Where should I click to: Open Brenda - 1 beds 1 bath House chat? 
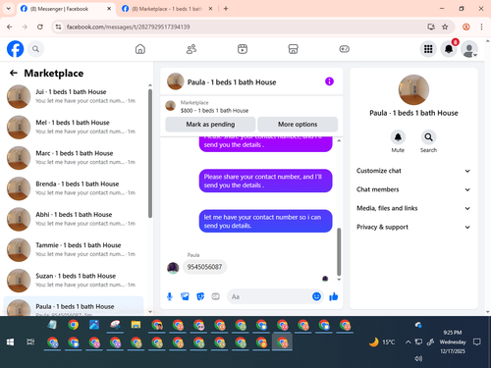pyautogui.click(x=74, y=188)
